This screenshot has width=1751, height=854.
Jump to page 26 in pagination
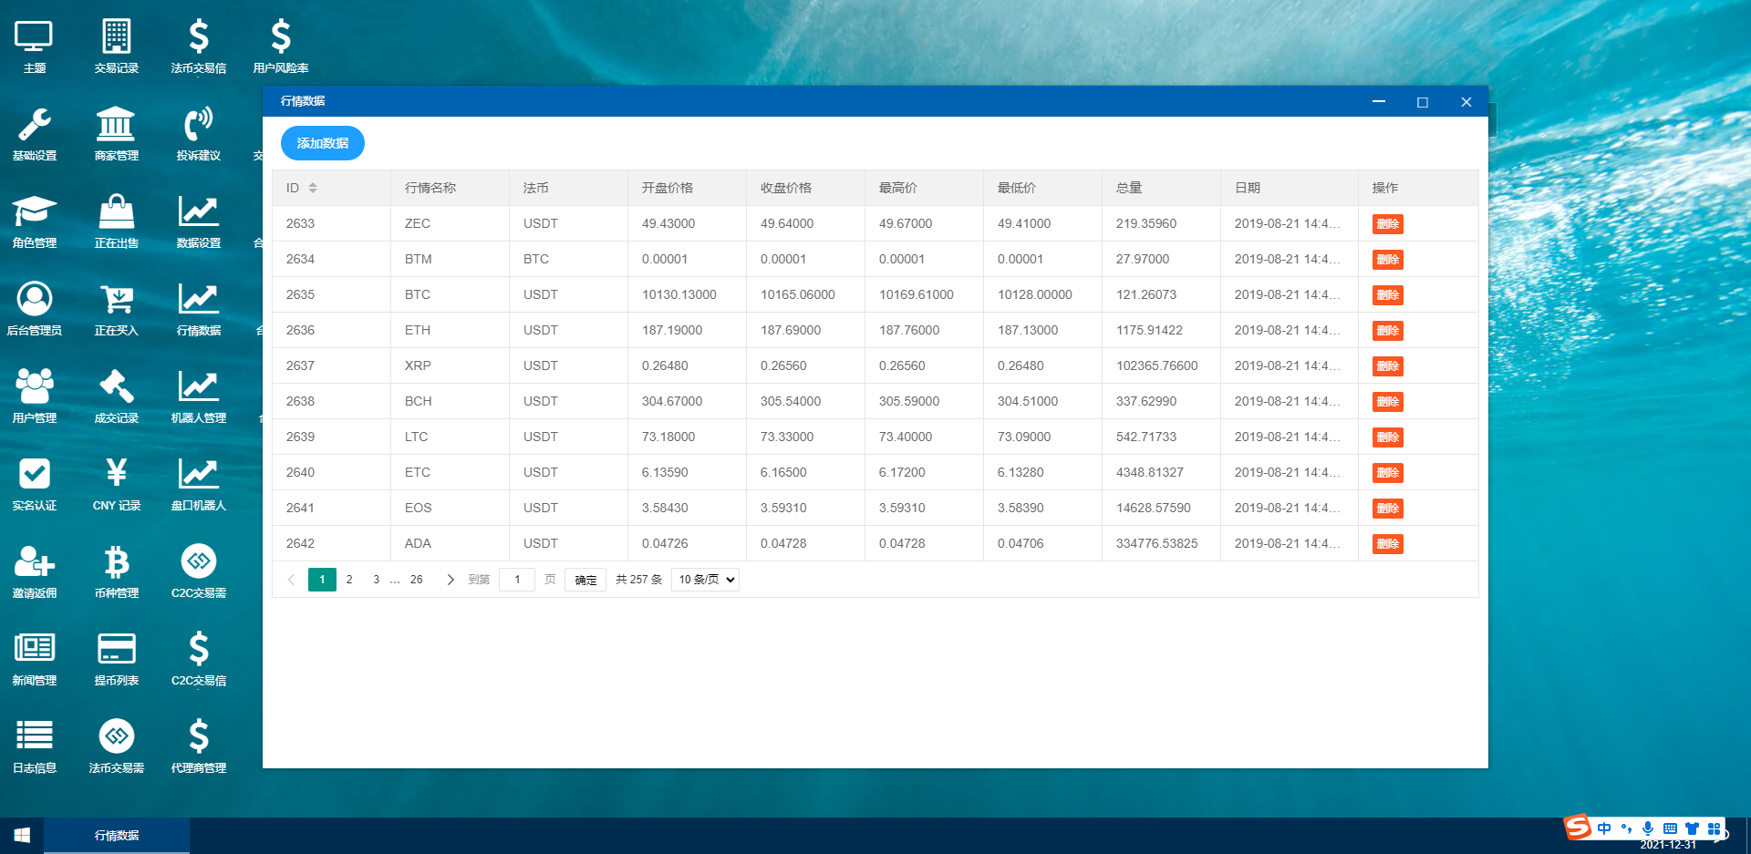(416, 580)
